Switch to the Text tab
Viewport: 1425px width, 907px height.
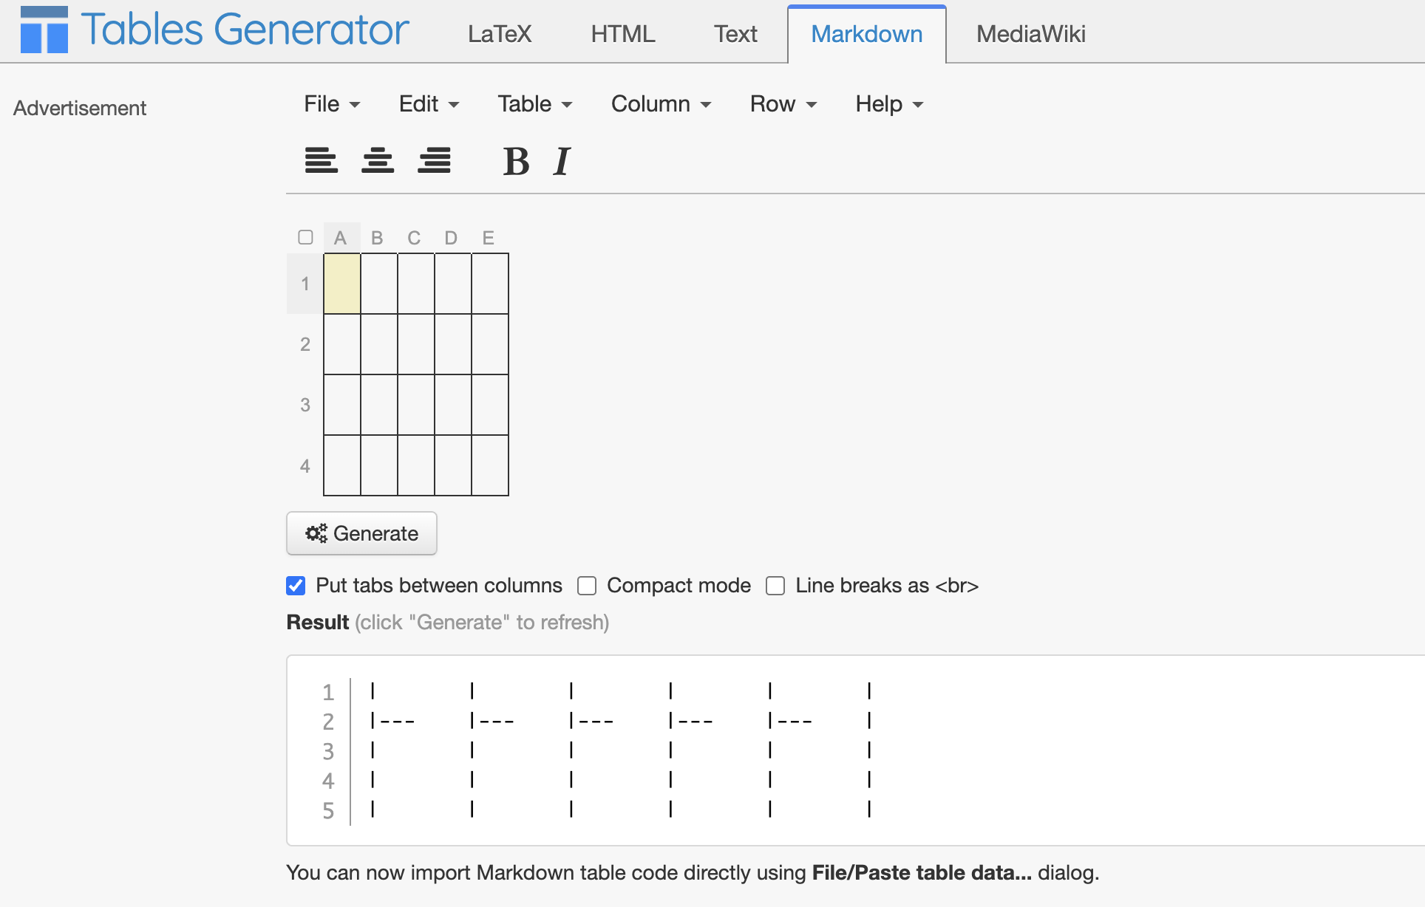pos(735,34)
